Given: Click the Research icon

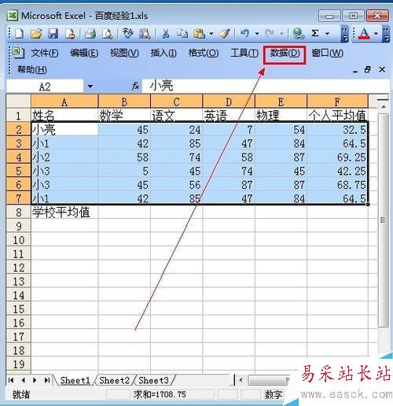Looking at the screenshot, I should (145, 34).
